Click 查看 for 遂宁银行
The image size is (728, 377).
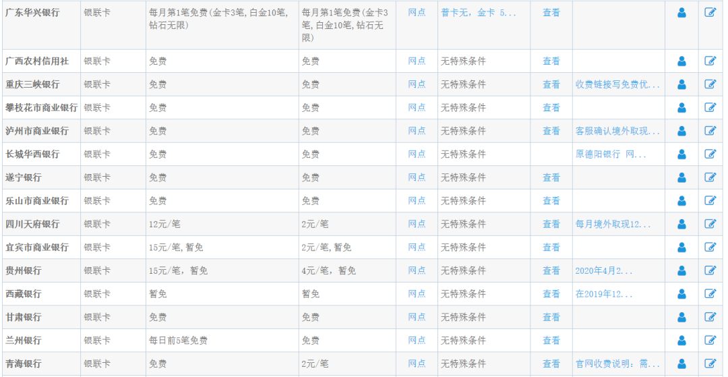551,177
